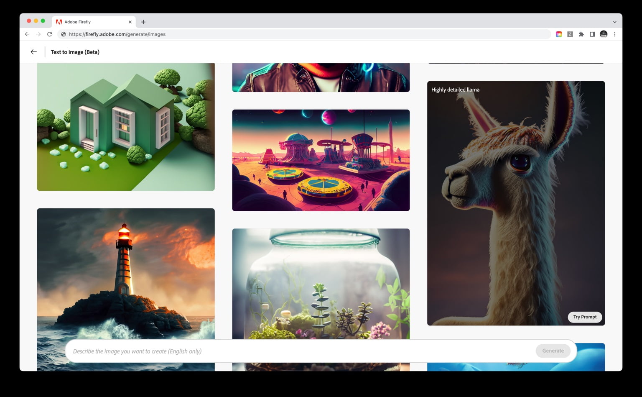Click the browser back navigation arrow

pos(27,34)
